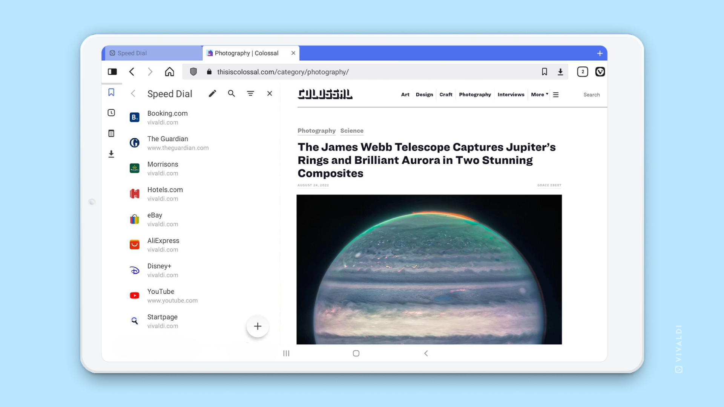Expand the More navigation menu on Colossal
Screen dimensions: 724x407
(539, 95)
